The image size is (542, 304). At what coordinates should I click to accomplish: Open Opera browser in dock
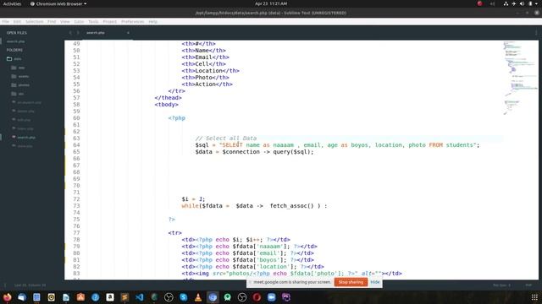(257, 297)
